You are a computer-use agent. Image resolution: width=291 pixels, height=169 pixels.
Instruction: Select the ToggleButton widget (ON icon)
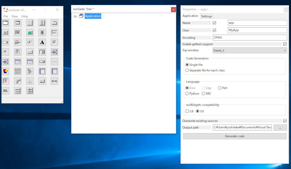[18, 32]
